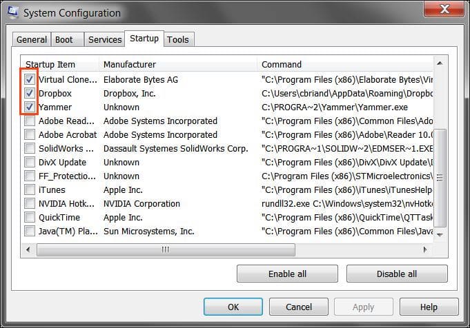Viewport: 470px width, 328px height.
Task: Check the QuickTime startup checkbox
Action: (x=30, y=217)
